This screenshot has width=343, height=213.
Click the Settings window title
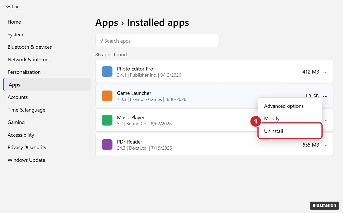coord(13,7)
